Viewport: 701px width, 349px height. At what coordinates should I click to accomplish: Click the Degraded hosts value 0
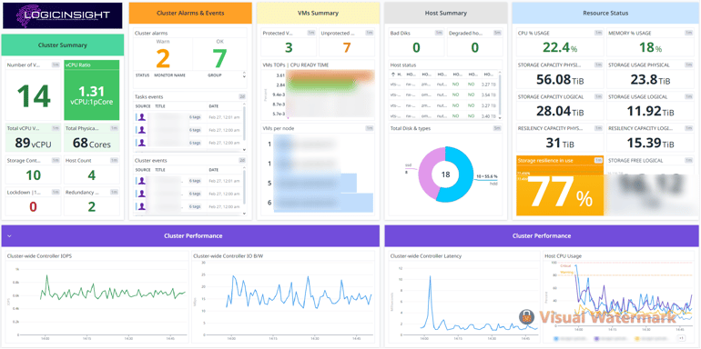coord(475,48)
